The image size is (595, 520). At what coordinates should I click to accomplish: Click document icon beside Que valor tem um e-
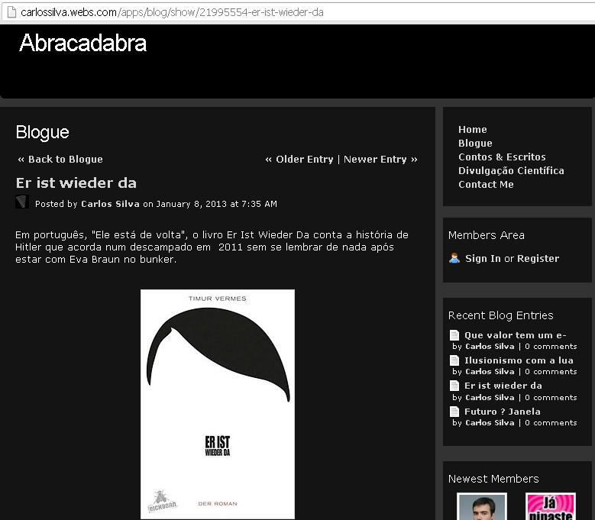(x=454, y=335)
